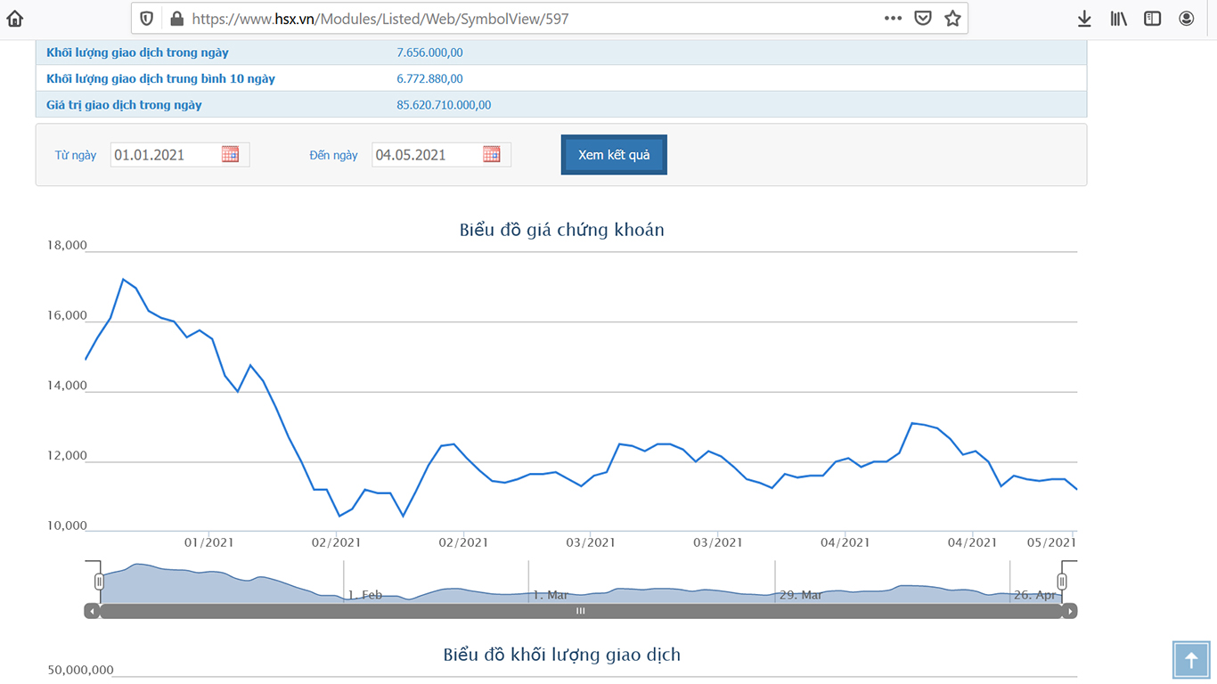Open the Firefox account profile icon

click(1186, 19)
